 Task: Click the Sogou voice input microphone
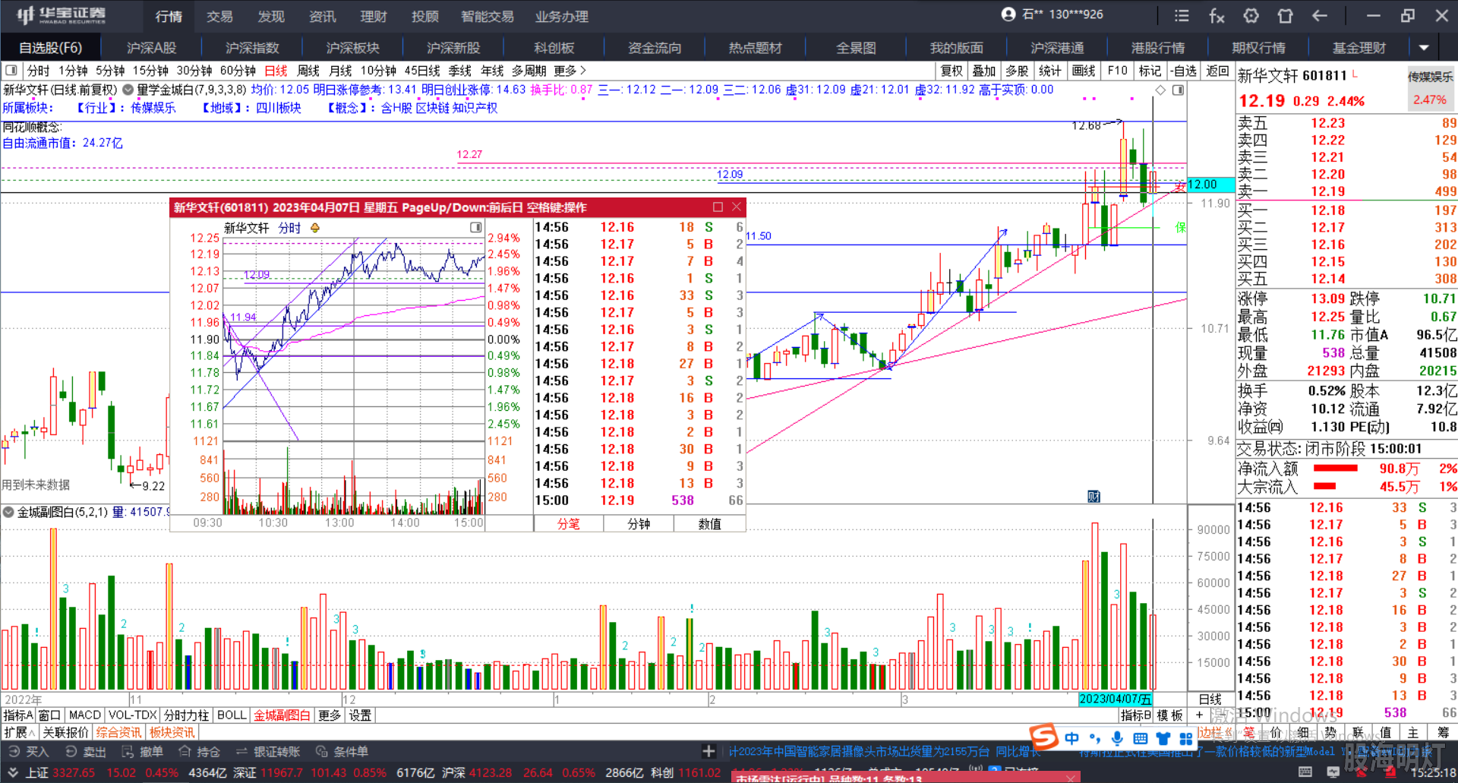(1117, 738)
